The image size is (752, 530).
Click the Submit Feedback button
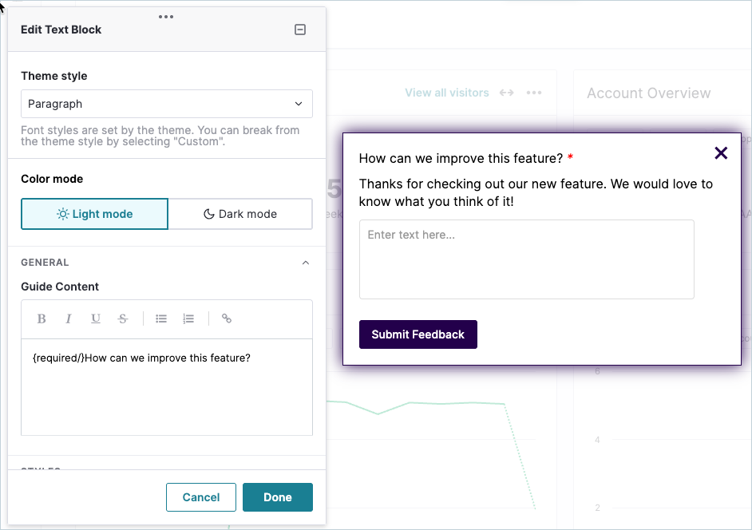click(x=418, y=334)
